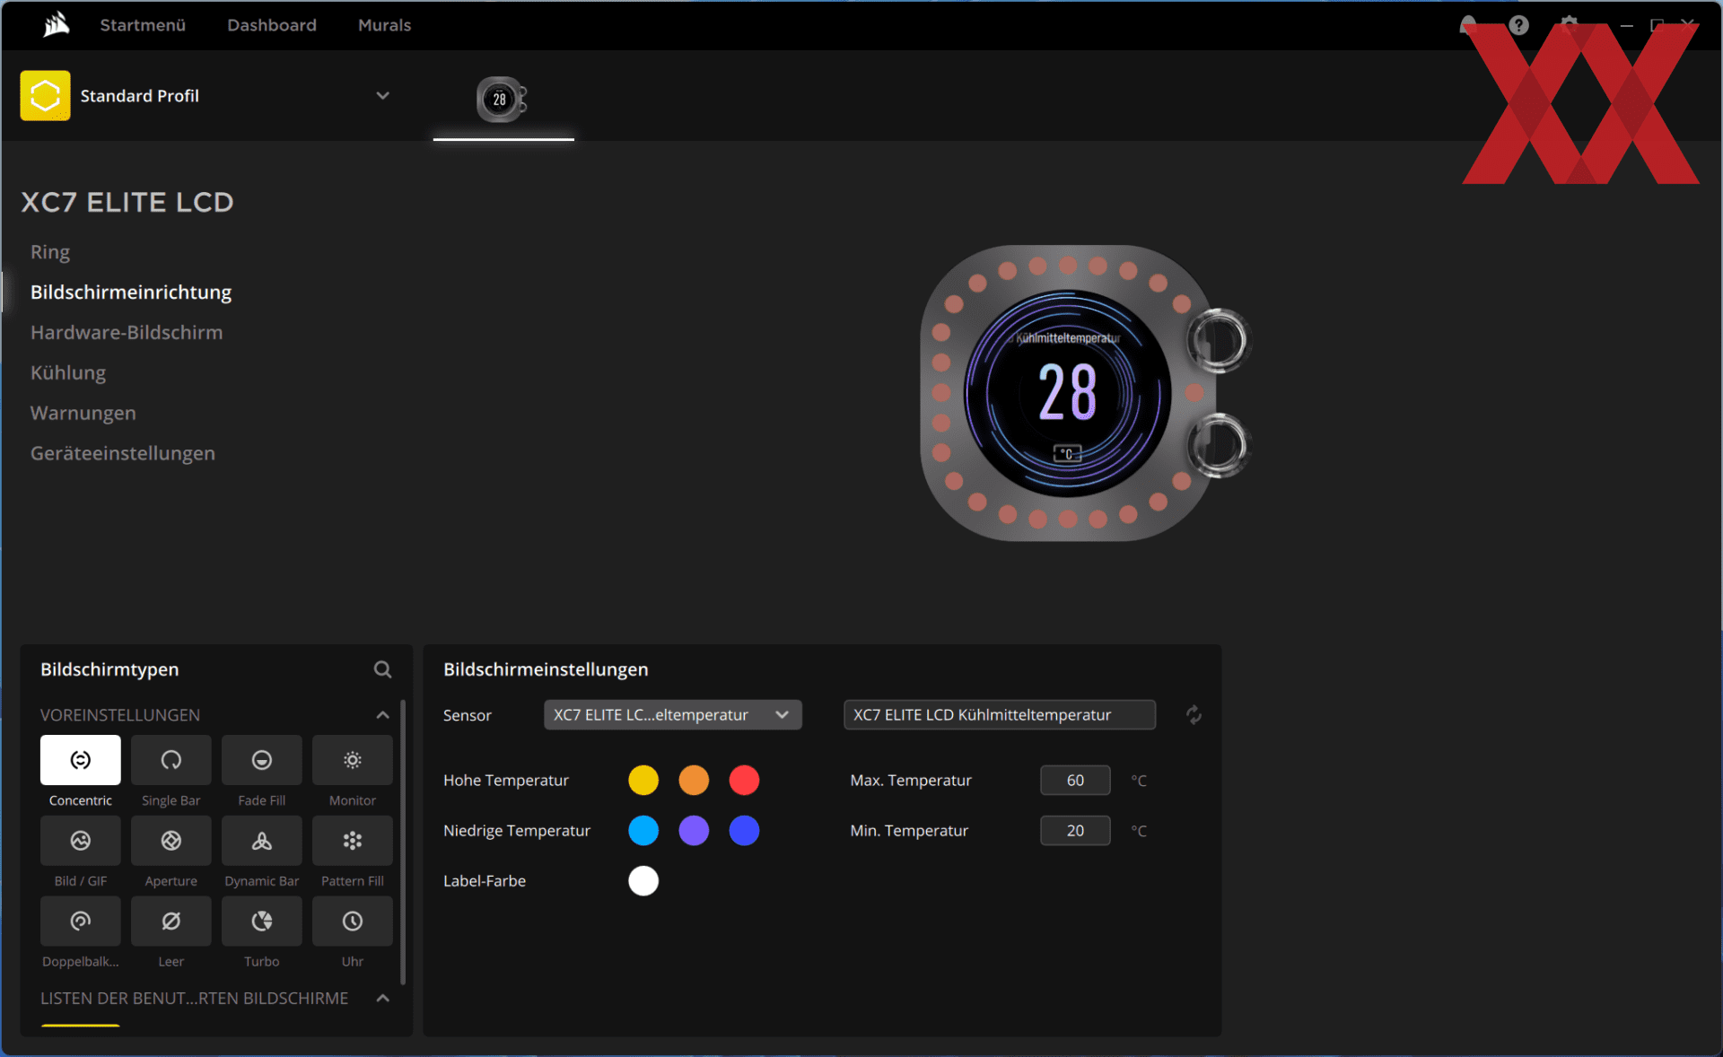Pick the orange Hohe Temperatur color

coord(694,781)
